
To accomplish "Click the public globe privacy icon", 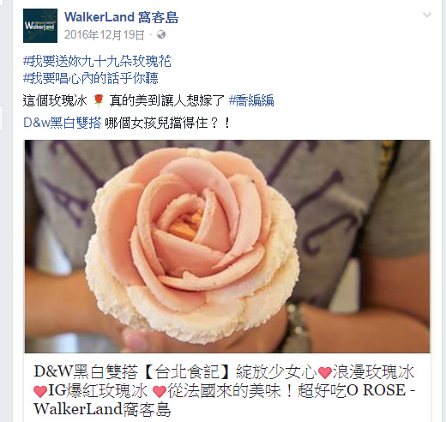I will tap(161, 34).
